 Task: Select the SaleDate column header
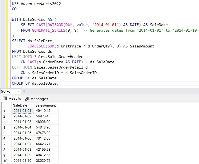tap(23, 105)
